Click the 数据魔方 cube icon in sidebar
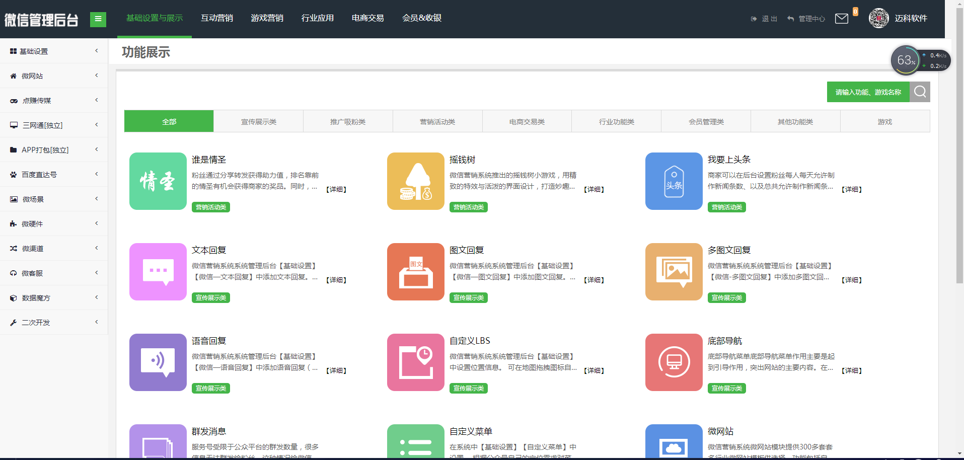Image resolution: width=964 pixels, height=460 pixels. [14, 298]
